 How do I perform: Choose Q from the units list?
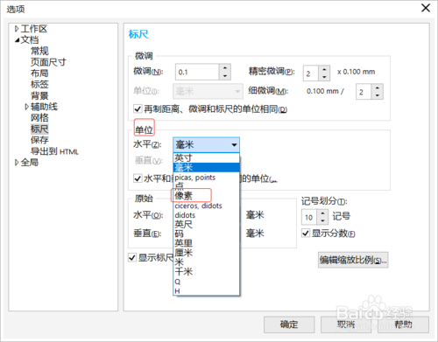207,282
